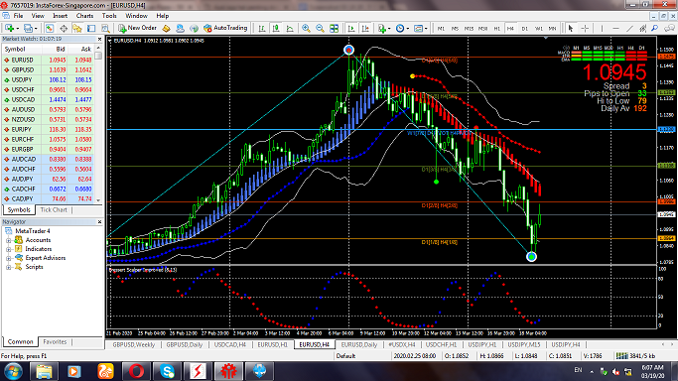The width and height of the screenshot is (678, 381).
Task: Select AUDCAD row in Market Watch
Action: (x=48, y=160)
